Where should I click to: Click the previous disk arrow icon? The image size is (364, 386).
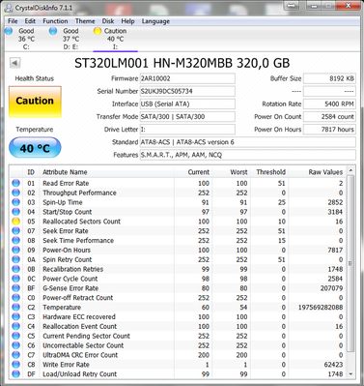[15, 63]
